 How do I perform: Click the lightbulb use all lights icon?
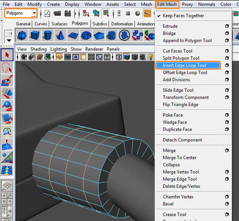pyautogui.click(x=151, y=57)
